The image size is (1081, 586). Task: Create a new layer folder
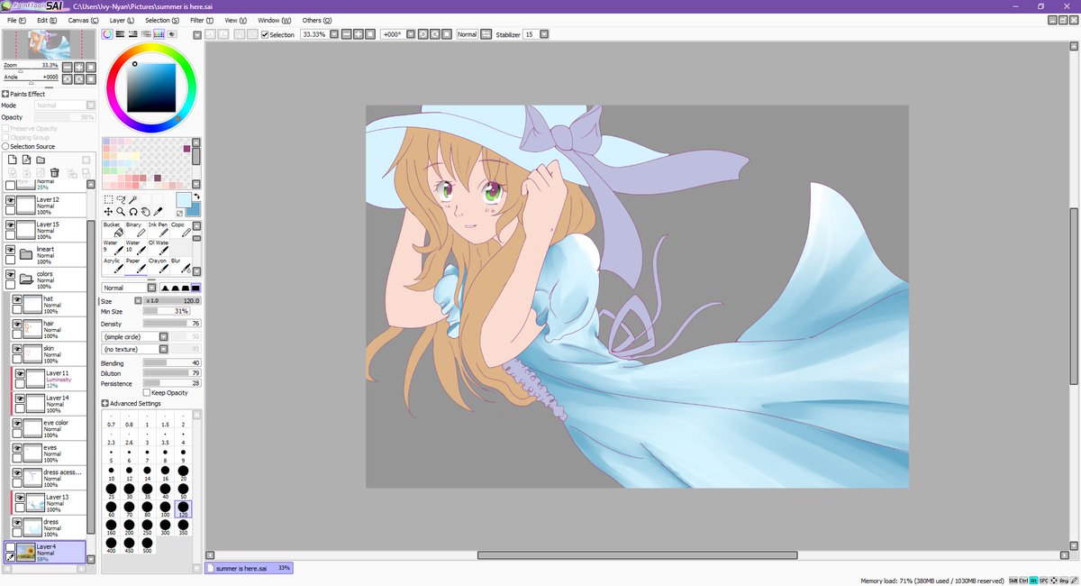[x=41, y=160]
